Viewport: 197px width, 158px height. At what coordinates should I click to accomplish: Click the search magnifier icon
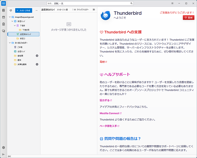click(x=131, y=3)
